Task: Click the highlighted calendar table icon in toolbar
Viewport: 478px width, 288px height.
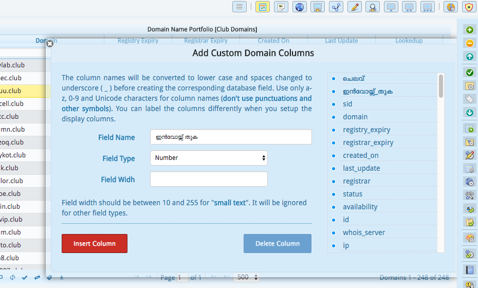Action: tap(263, 7)
